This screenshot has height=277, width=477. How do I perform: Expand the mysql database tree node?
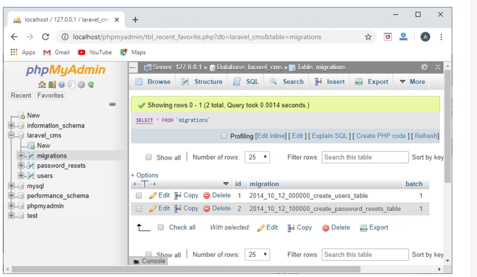pos(11,186)
